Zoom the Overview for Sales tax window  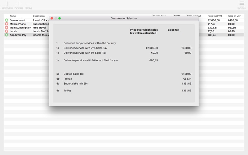[60, 18]
